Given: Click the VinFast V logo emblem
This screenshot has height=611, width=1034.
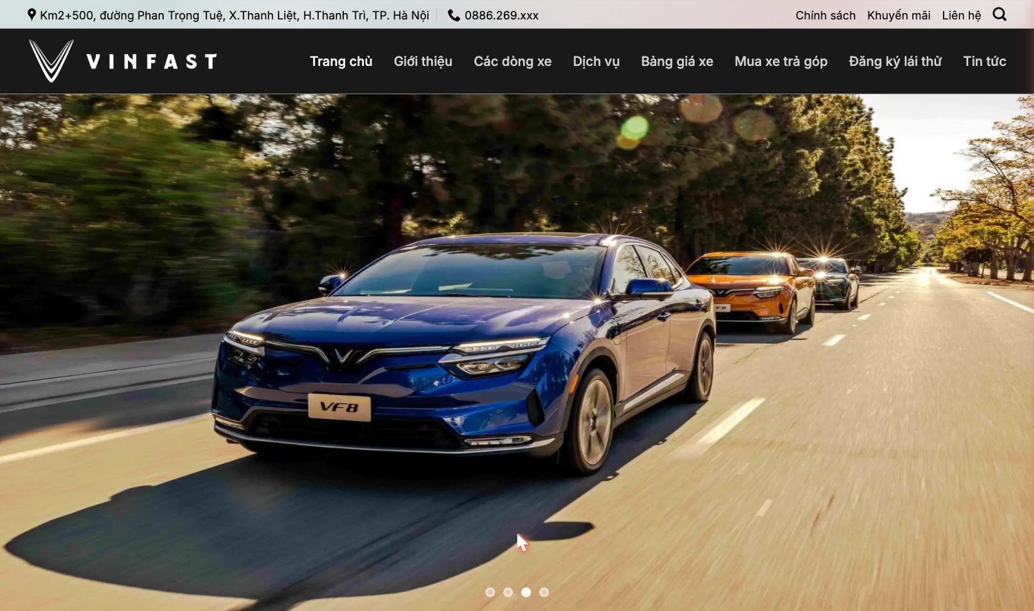Looking at the screenshot, I should click(51, 61).
